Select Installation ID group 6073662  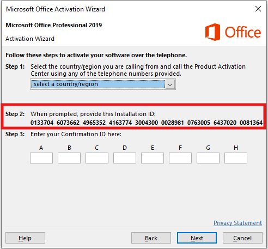click(68, 123)
